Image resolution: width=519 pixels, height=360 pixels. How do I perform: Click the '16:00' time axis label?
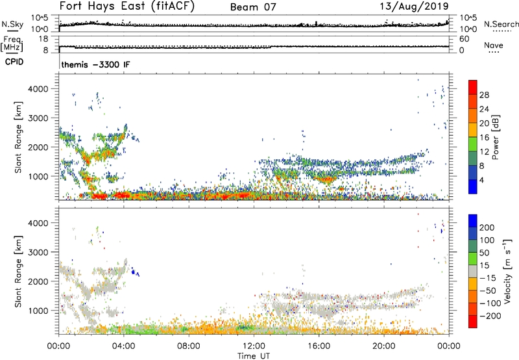coord(319,346)
